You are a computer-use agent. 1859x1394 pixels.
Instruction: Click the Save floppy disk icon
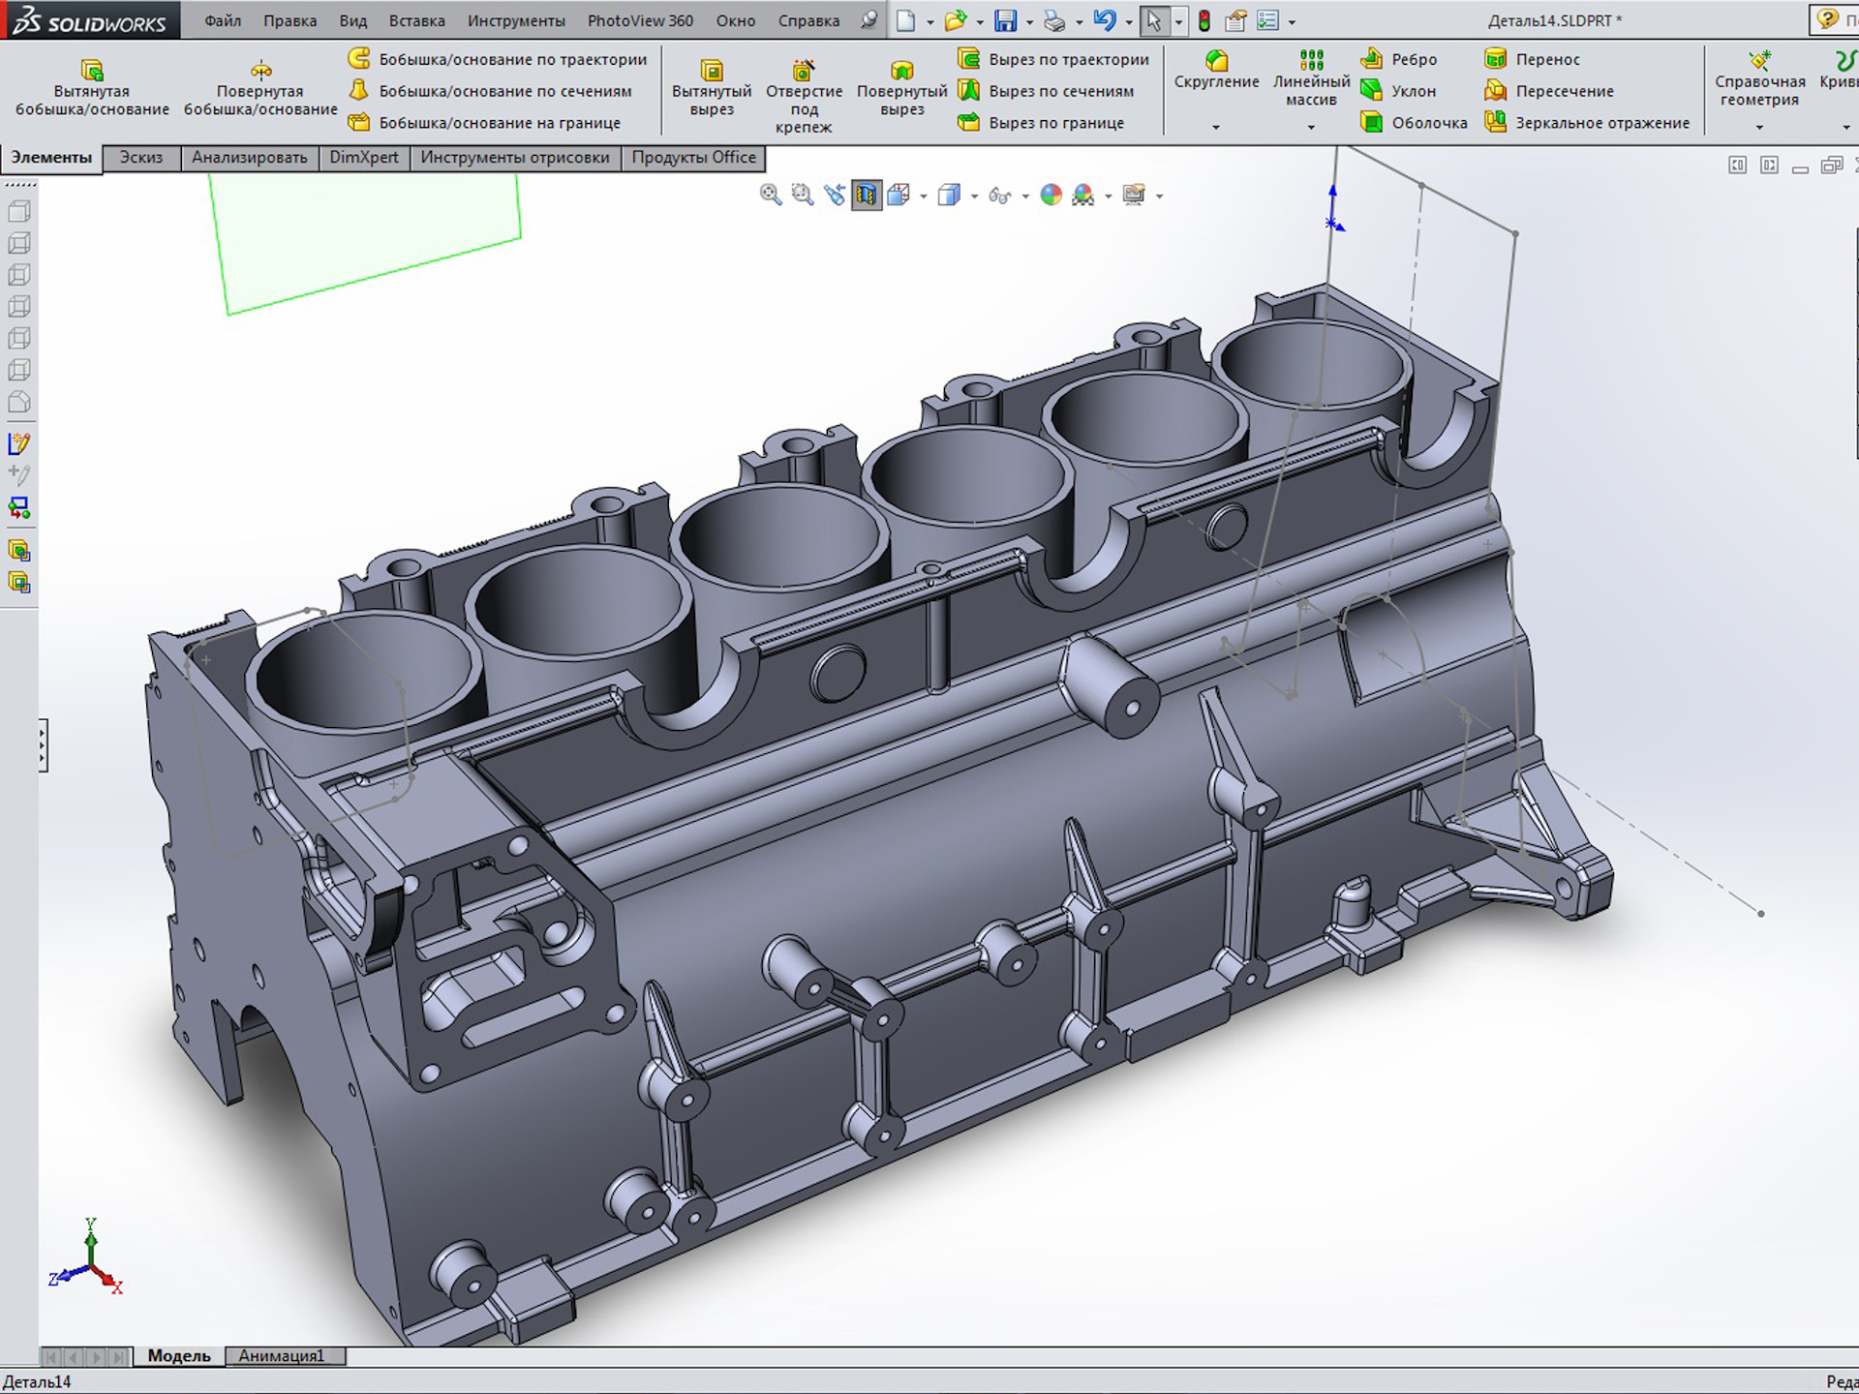1006,20
